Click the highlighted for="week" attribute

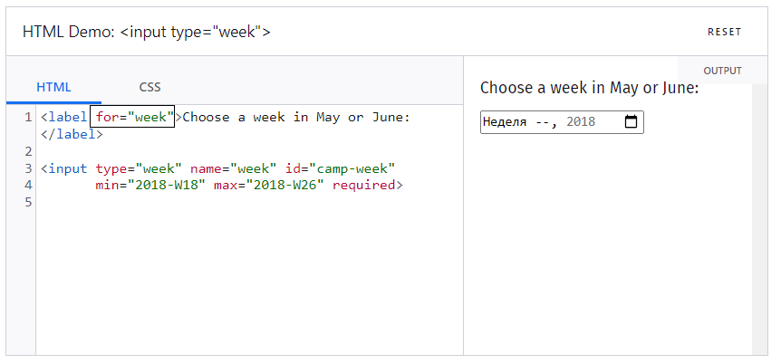tap(132, 117)
